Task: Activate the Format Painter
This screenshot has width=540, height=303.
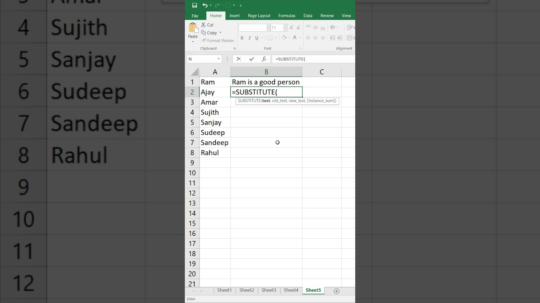Action: [218, 41]
